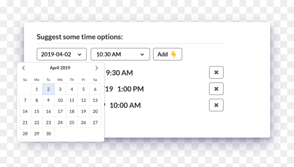
Task: Pick April 27 in the date picker
Action: (95, 122)
